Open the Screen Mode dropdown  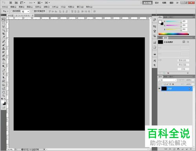pyautogui.click(x=47, y=3)
